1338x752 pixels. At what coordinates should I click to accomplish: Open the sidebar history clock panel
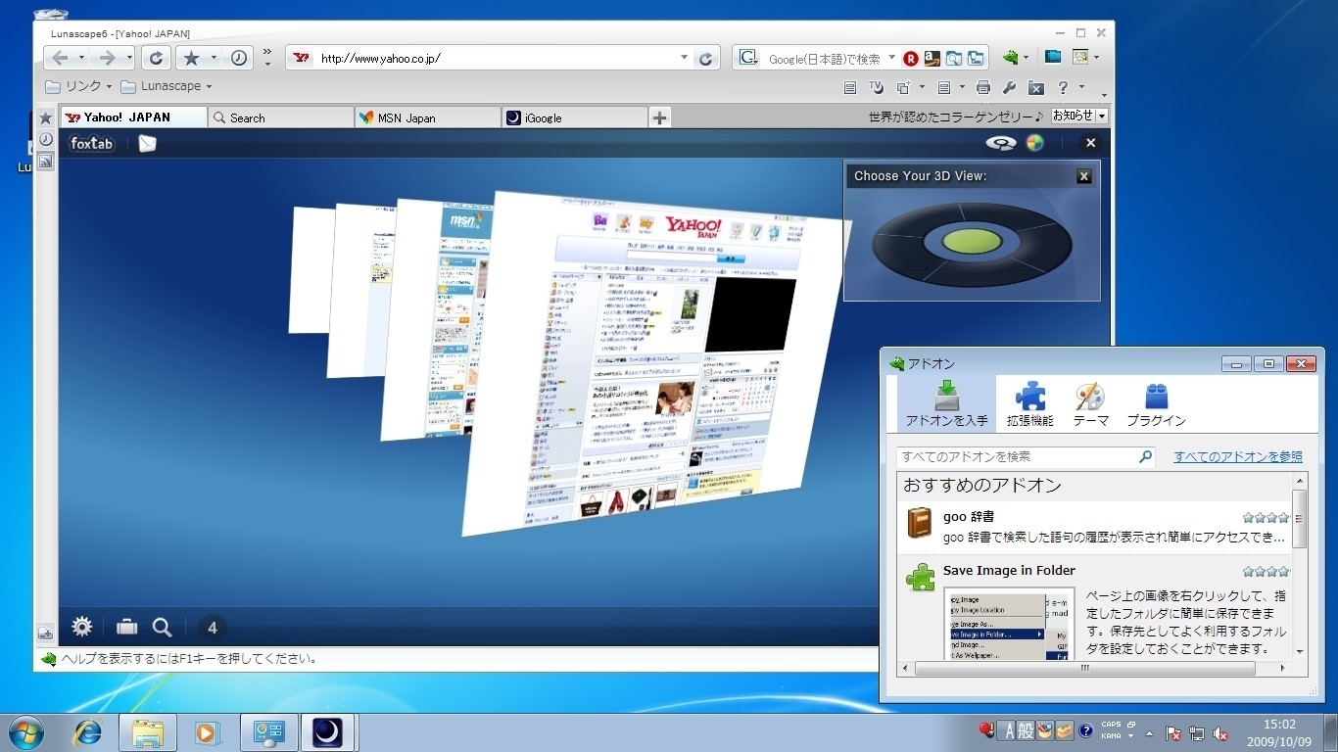click(45, 140)
